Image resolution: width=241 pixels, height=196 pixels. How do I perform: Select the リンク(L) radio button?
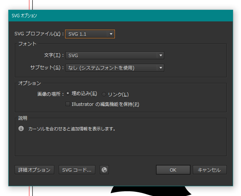tap(104, 94)
